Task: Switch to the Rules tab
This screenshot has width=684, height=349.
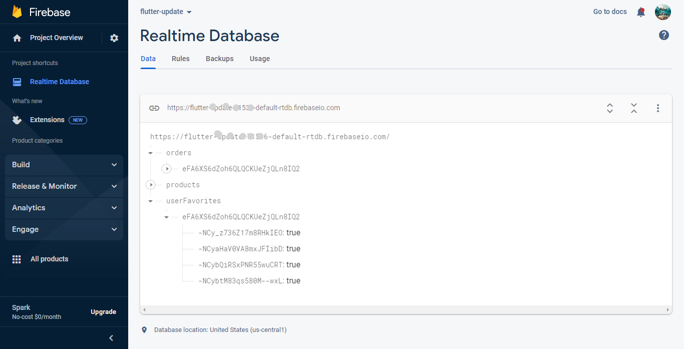Action: point(181,59)
